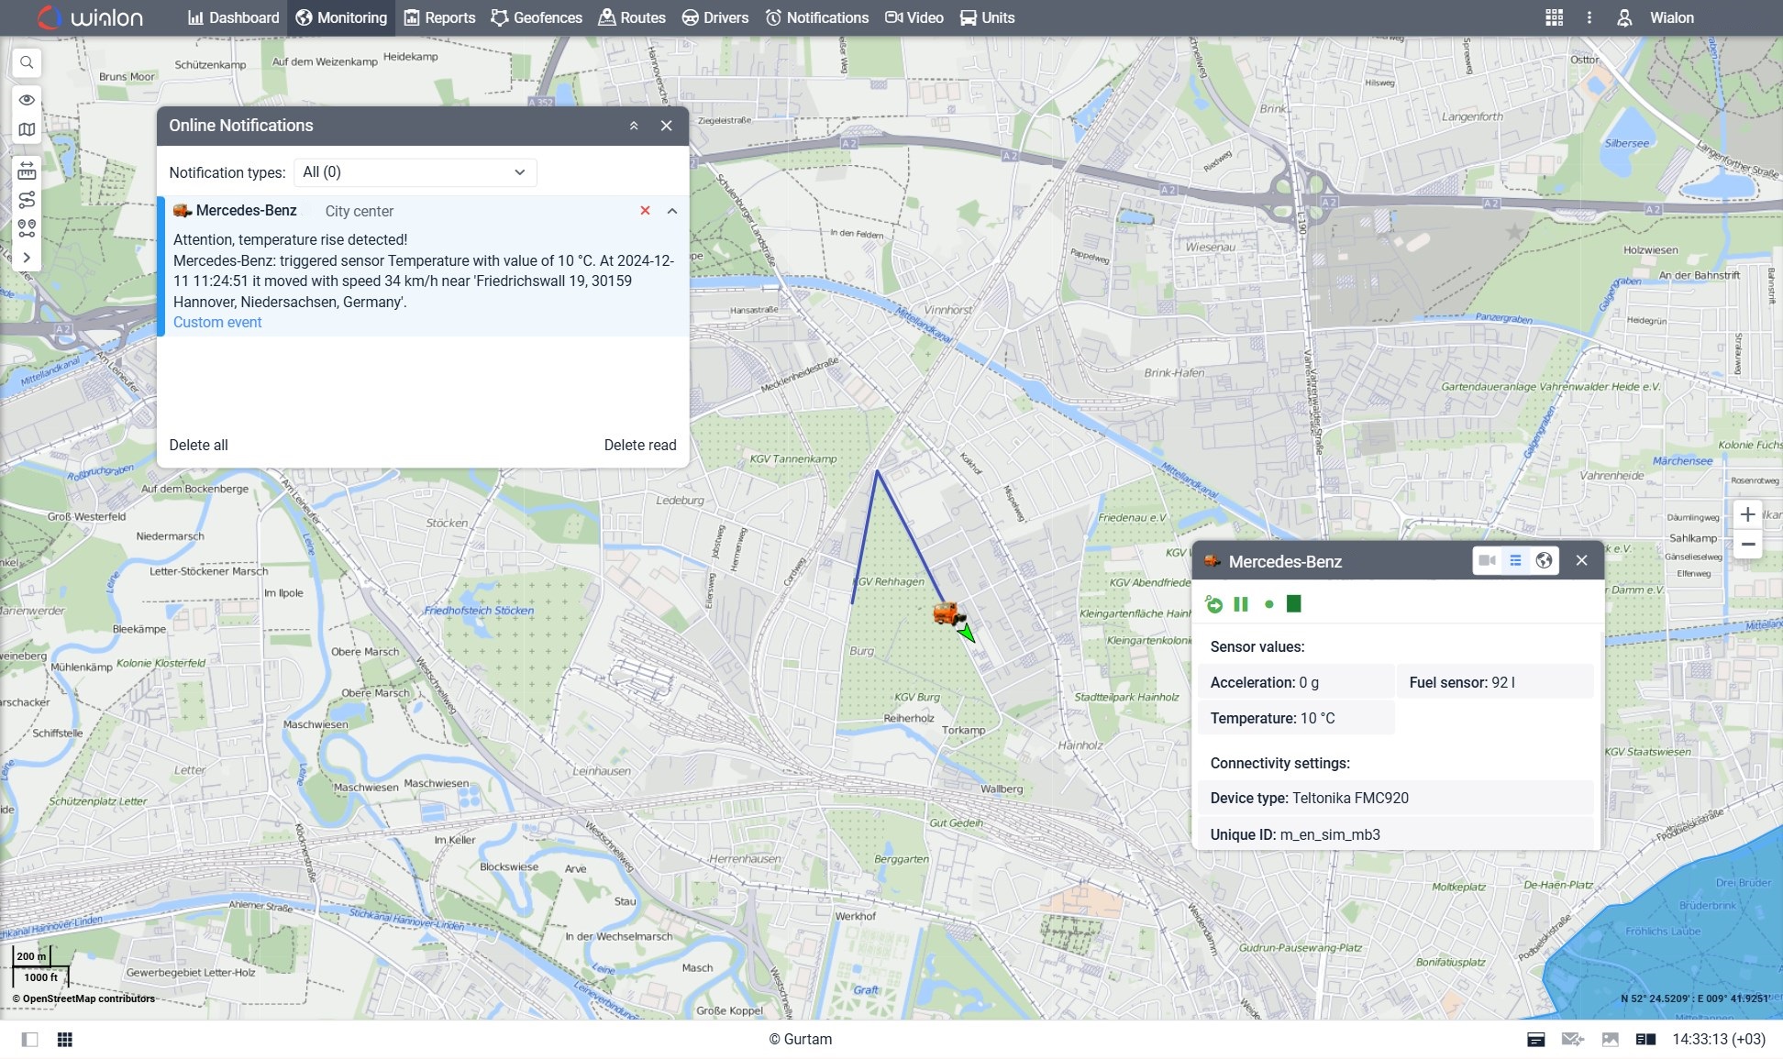This screenshot has width=1783, height=1059.
Task: Click the layers panel icon on sidebar
Action: click(25, 130)
